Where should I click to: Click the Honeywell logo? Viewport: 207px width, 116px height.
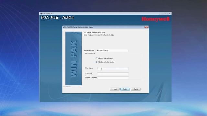pyautogui.click(x=156, y=19)
